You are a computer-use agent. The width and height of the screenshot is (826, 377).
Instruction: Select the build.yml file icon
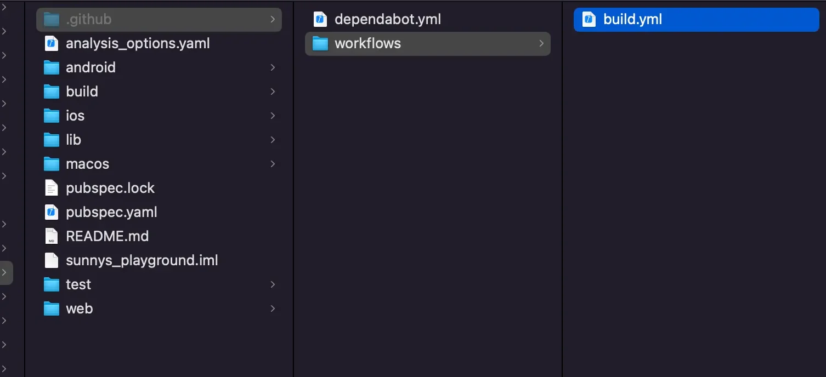pyautogui.click(x=589, y=19)
